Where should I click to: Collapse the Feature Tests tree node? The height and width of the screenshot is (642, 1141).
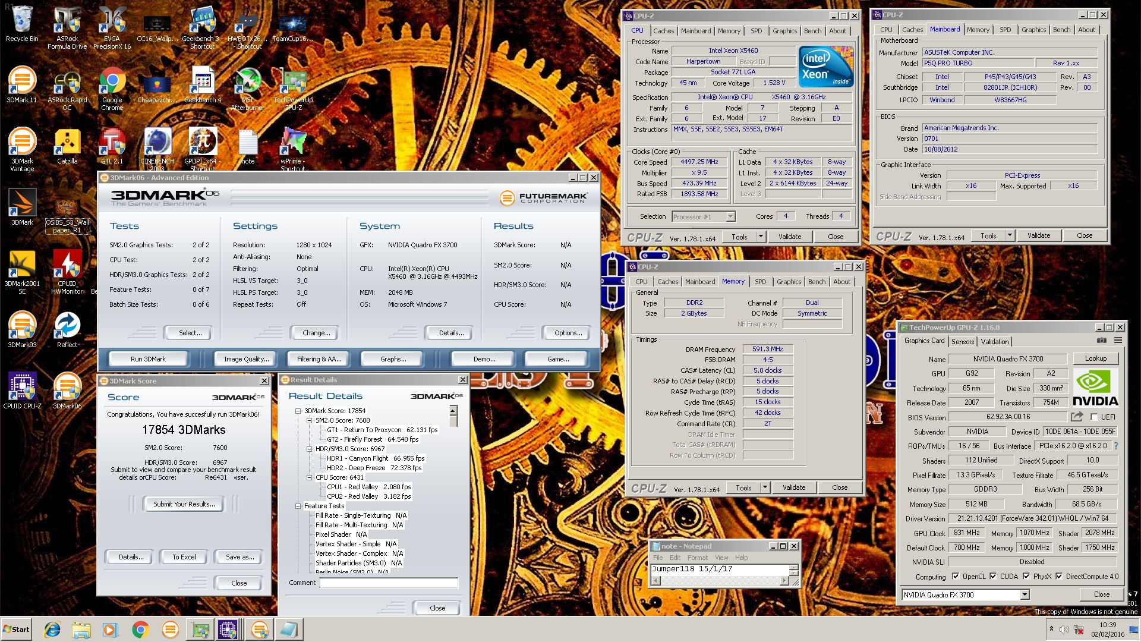[x=298, y=506]
